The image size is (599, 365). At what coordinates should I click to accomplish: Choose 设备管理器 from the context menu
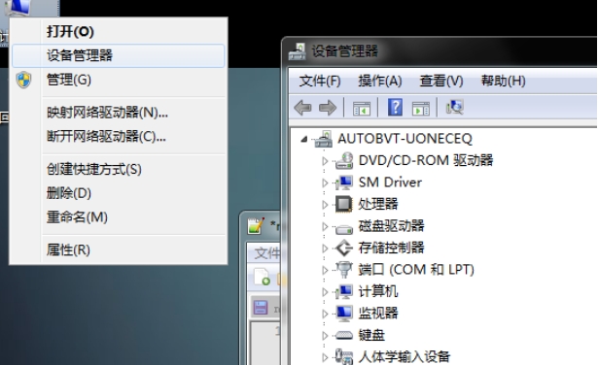pos(119,55)
